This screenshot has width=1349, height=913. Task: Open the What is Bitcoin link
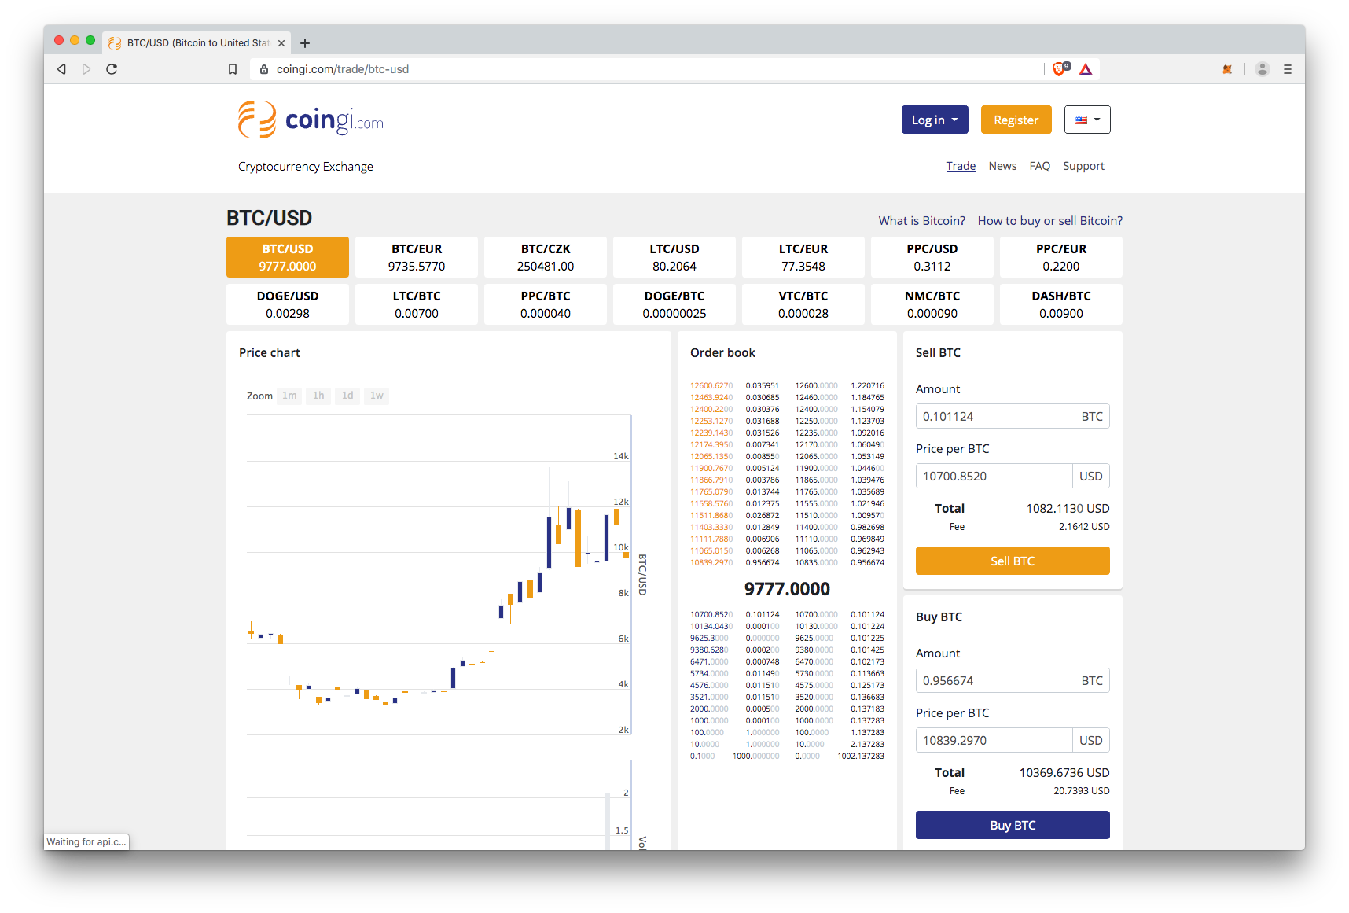click(x=922, y=221)
